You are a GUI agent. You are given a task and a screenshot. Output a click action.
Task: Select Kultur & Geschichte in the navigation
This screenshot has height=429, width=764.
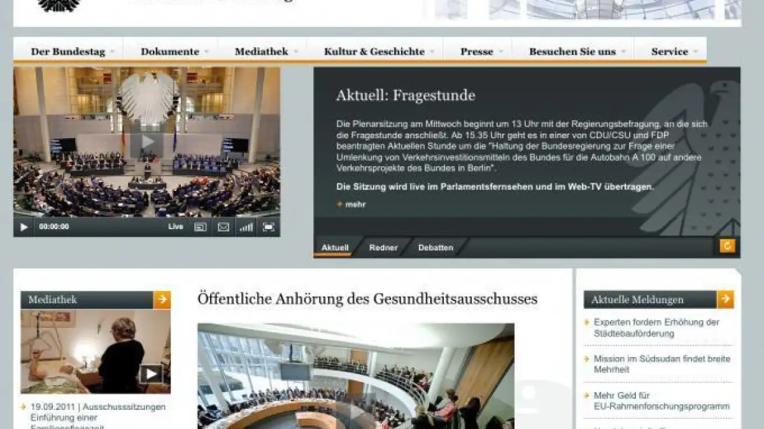click(374, 51)
